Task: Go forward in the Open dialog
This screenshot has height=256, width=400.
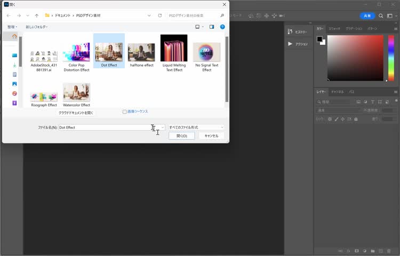Action: click(19, 15)
